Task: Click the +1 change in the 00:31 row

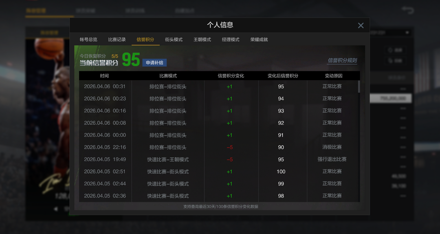Action: [229, 86]
